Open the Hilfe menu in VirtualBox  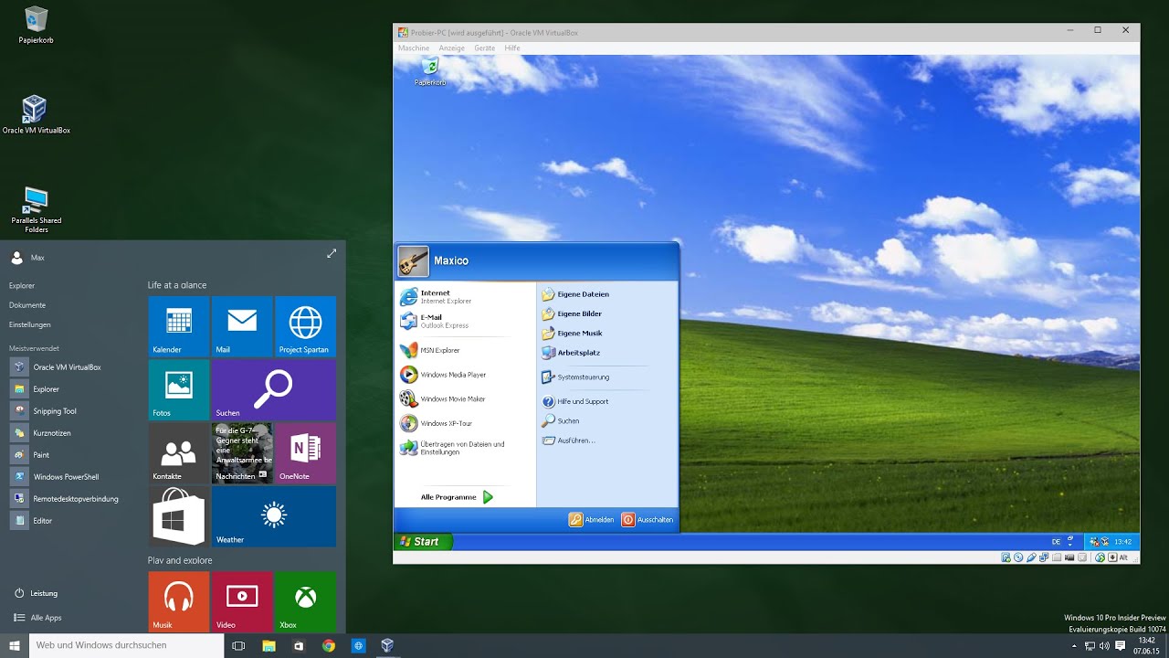click(512, 48)
